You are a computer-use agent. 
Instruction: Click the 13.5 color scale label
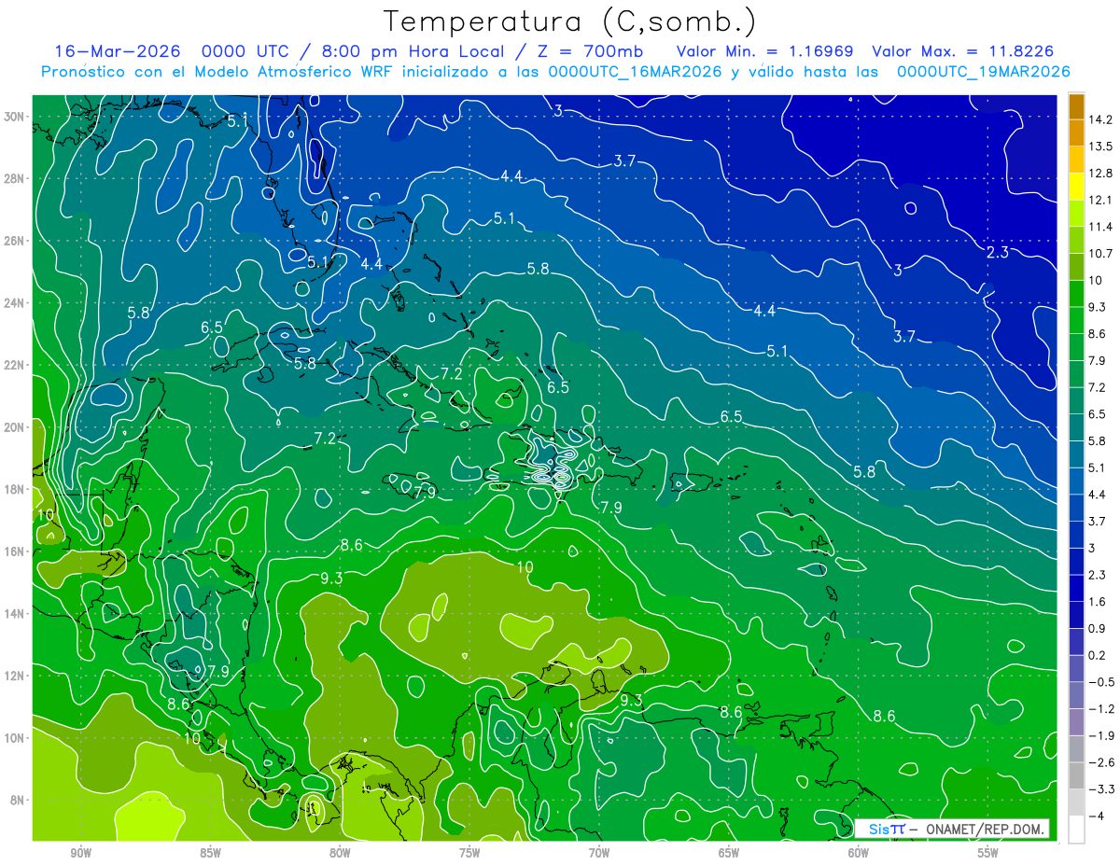pos(1102,146)
